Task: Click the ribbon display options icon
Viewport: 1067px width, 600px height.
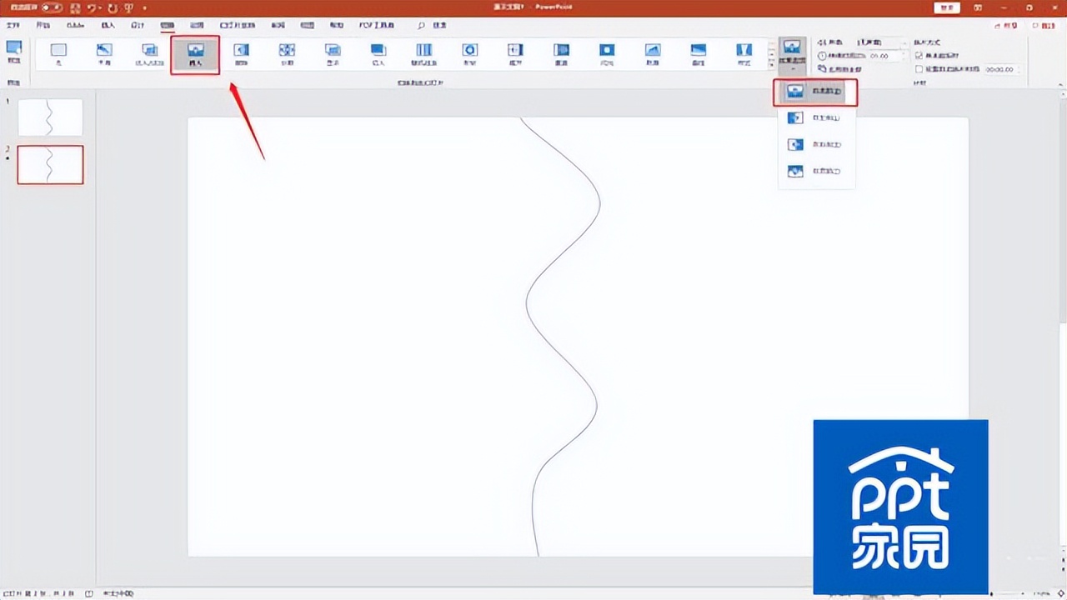Action: [976, 7]
